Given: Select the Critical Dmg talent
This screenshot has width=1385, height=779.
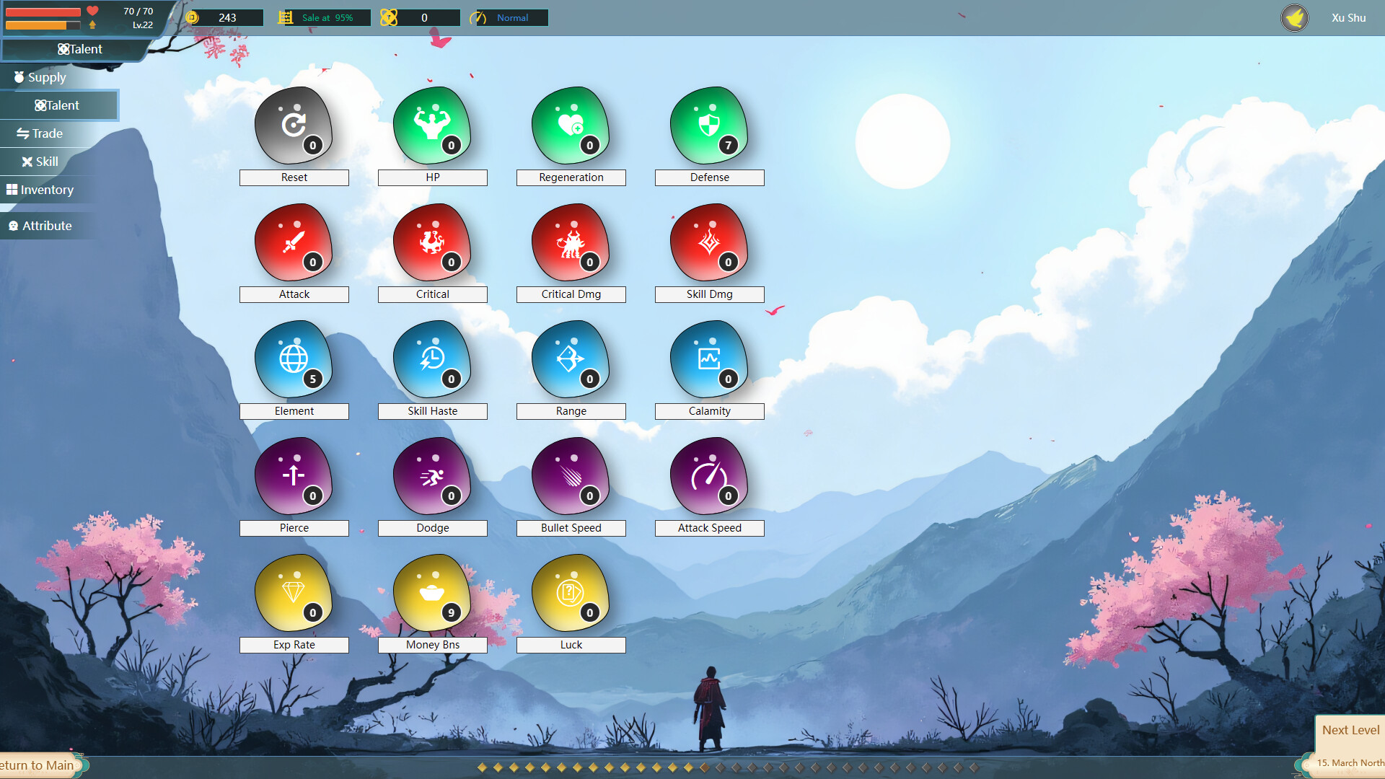Looking at the screenshot, I should tap(570, 242).
